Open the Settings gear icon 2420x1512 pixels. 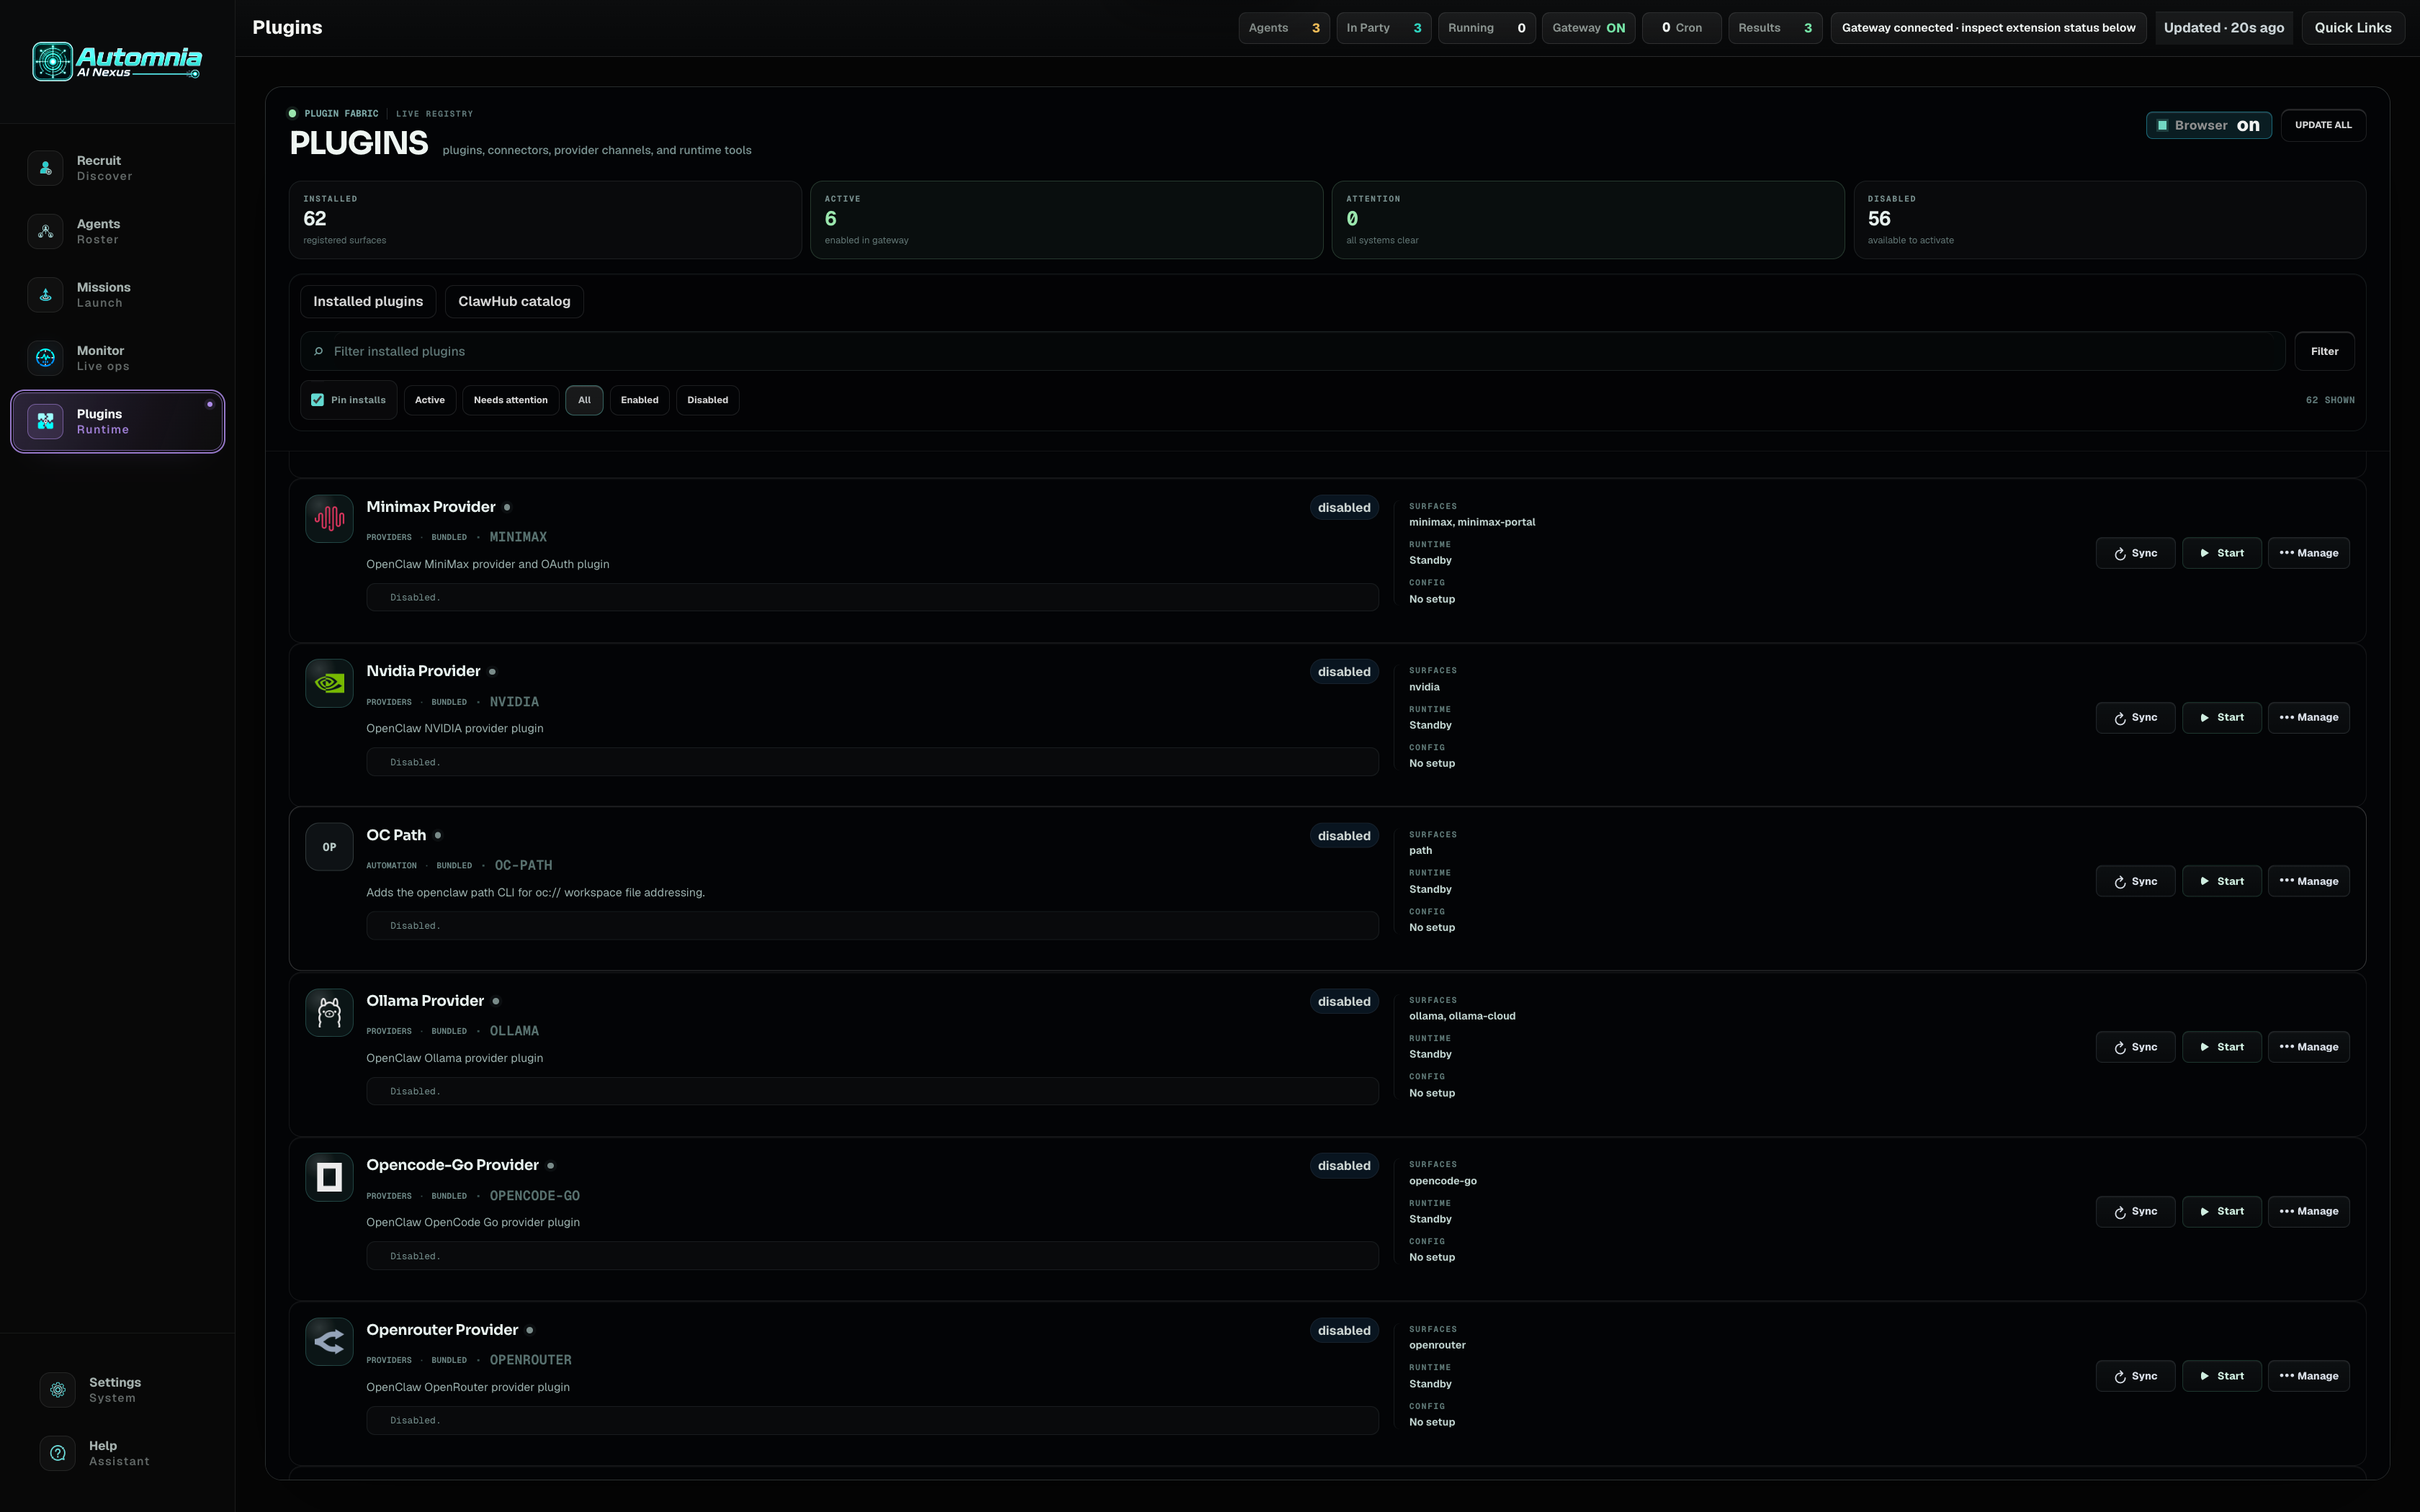[x=58, y=1390]
